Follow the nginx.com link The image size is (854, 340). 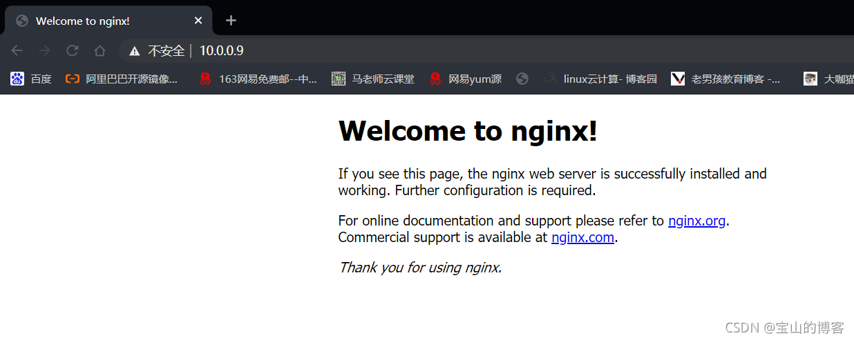[582, 237]
